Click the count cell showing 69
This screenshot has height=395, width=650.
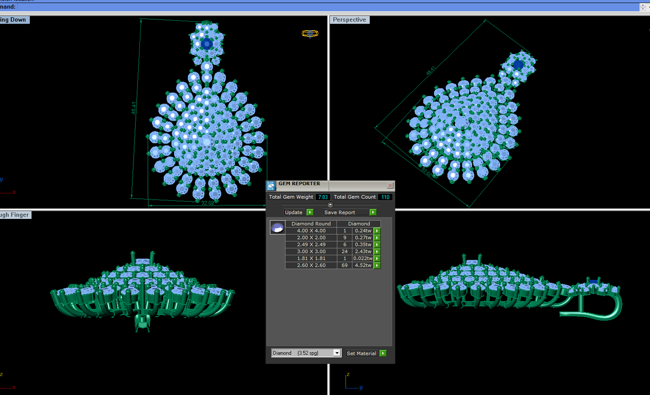click(345, 266)
